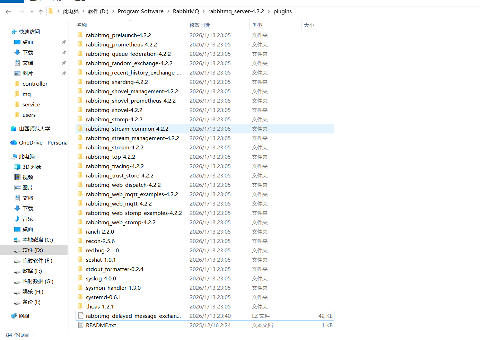Click the 软件 (D:) breadcrumb segment
The width and height of the screenshot is (480, 340).
98,11
